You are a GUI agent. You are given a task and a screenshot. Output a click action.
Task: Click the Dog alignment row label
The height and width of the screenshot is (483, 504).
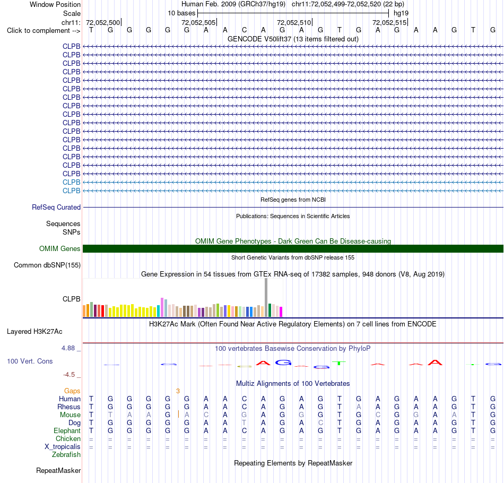click(75, 423)
